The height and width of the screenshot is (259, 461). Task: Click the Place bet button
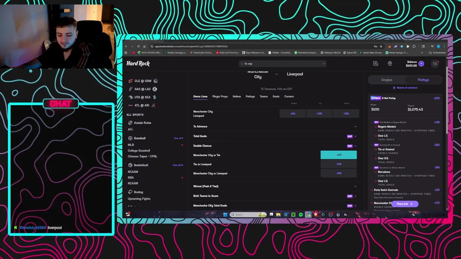tap(404, 204)
